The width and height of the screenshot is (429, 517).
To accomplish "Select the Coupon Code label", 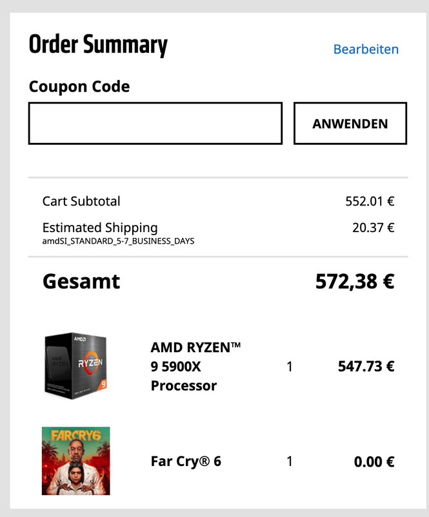I will (79, 87).
